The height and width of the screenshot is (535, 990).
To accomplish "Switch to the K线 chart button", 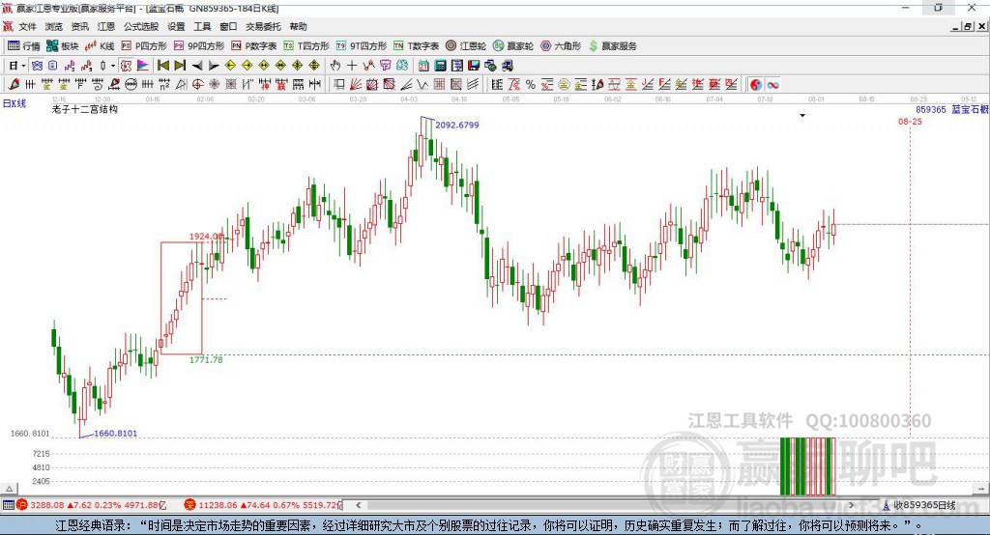I will 100,46.
